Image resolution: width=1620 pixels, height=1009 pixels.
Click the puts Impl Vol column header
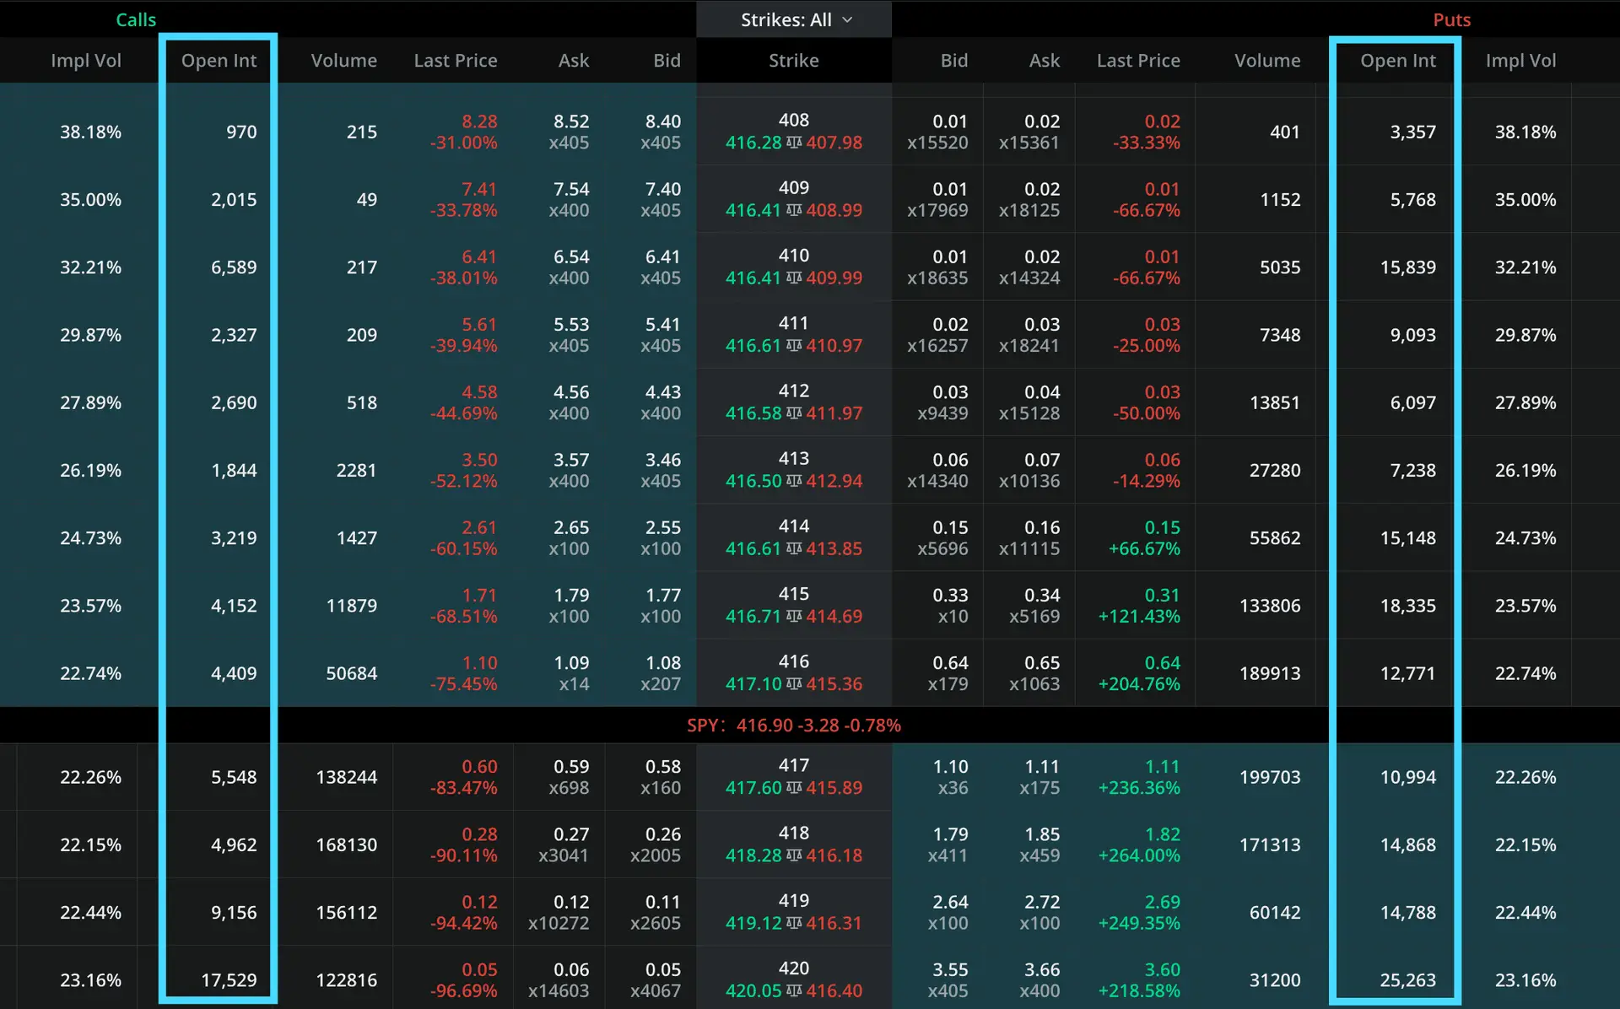[x=1520, y=61]
